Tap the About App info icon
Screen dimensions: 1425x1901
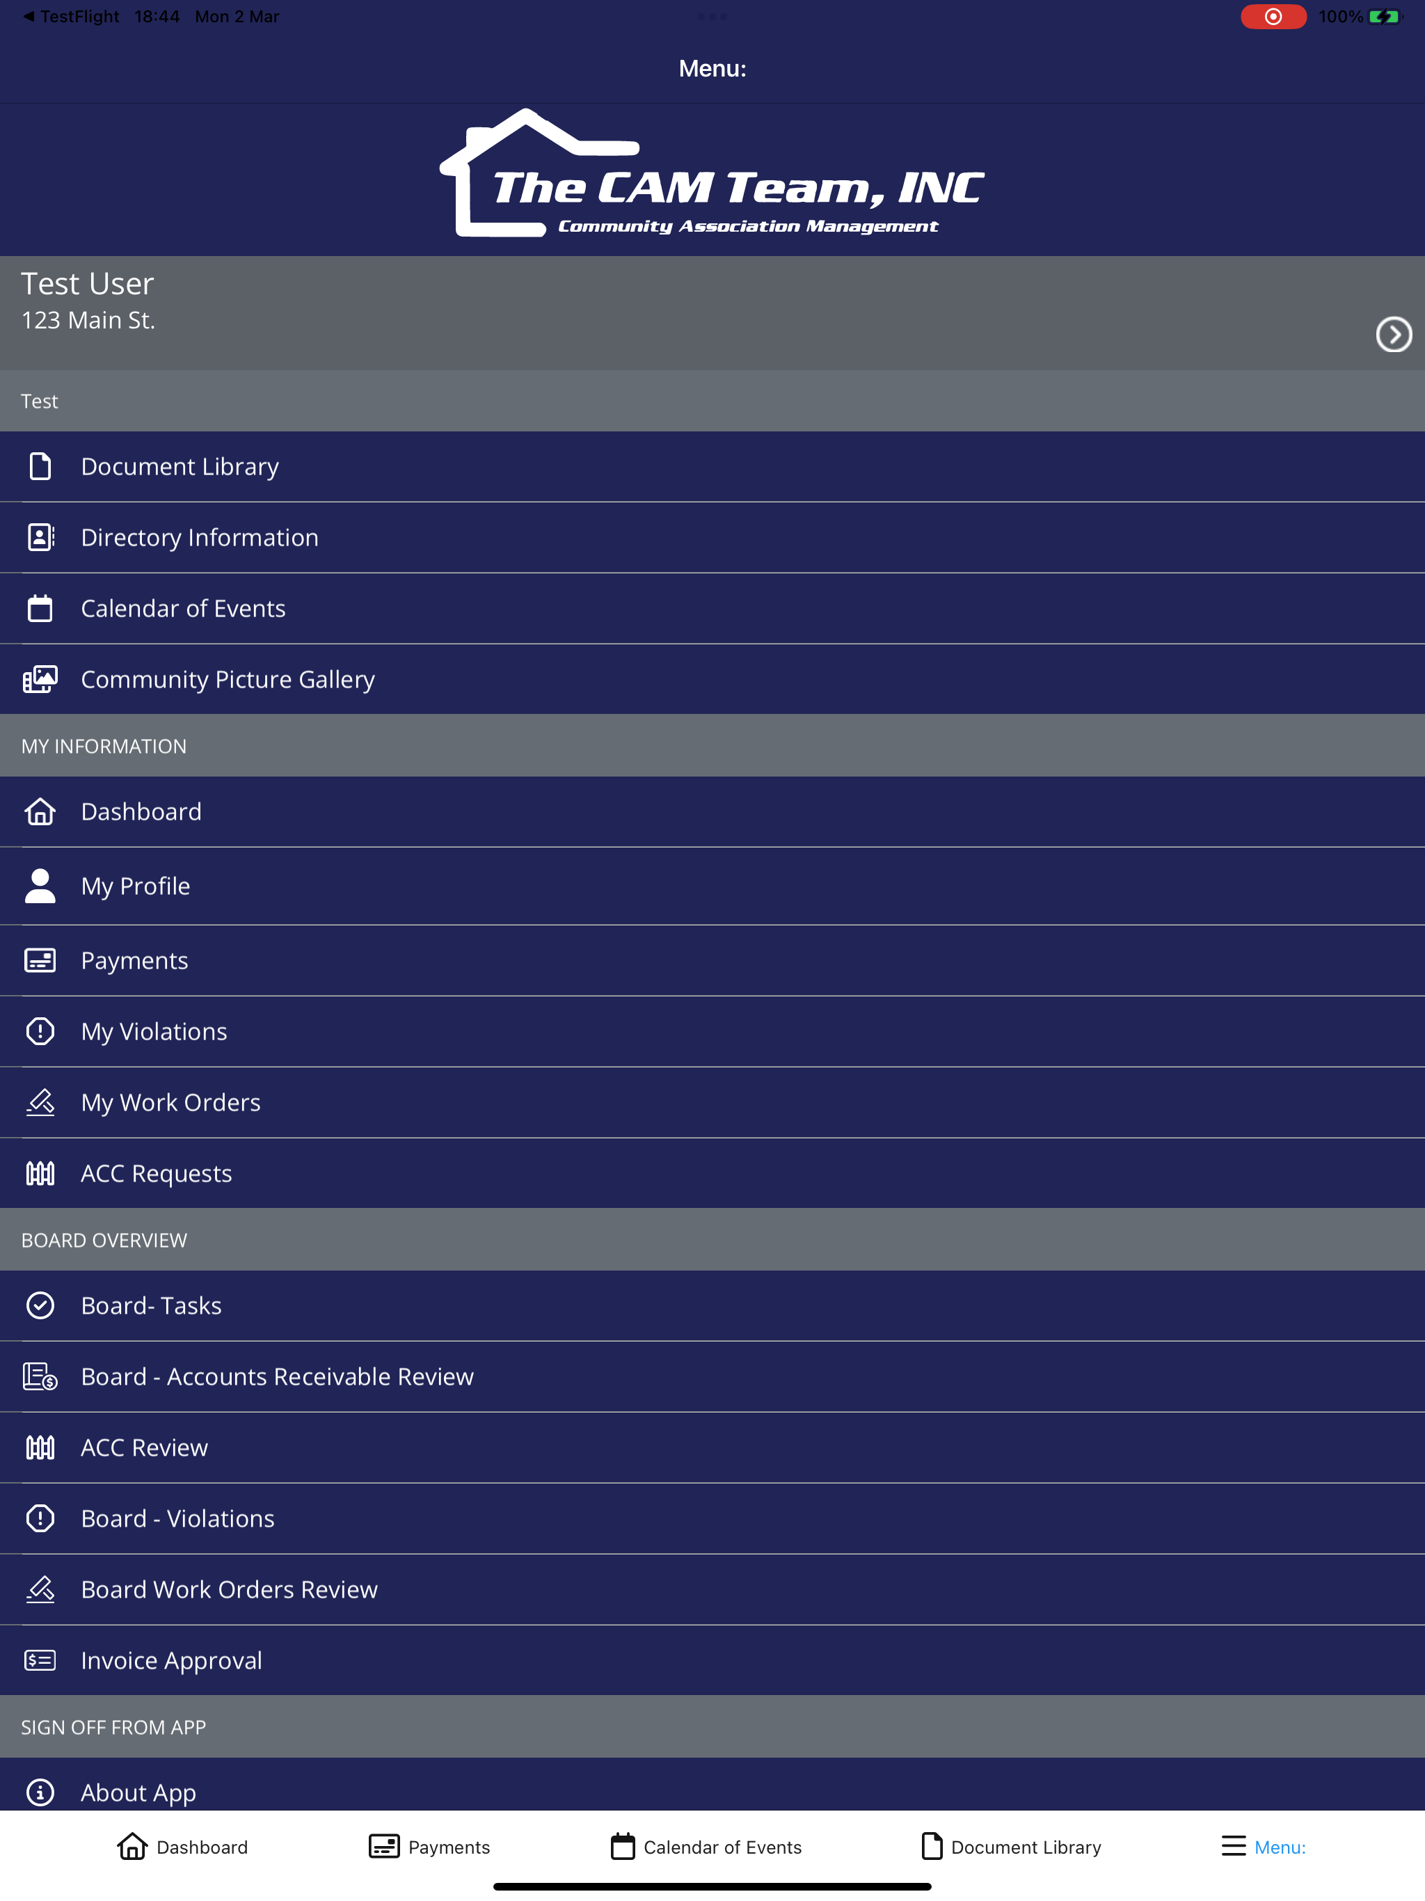[40, 1792]
